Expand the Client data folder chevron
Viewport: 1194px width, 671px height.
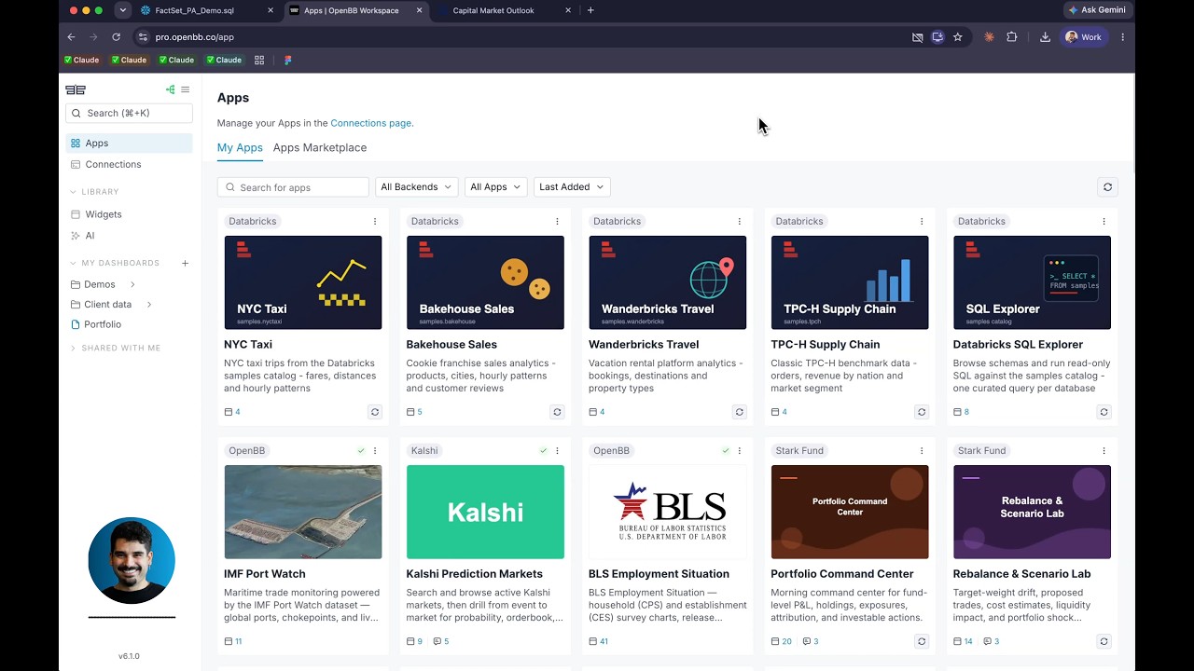149,305
